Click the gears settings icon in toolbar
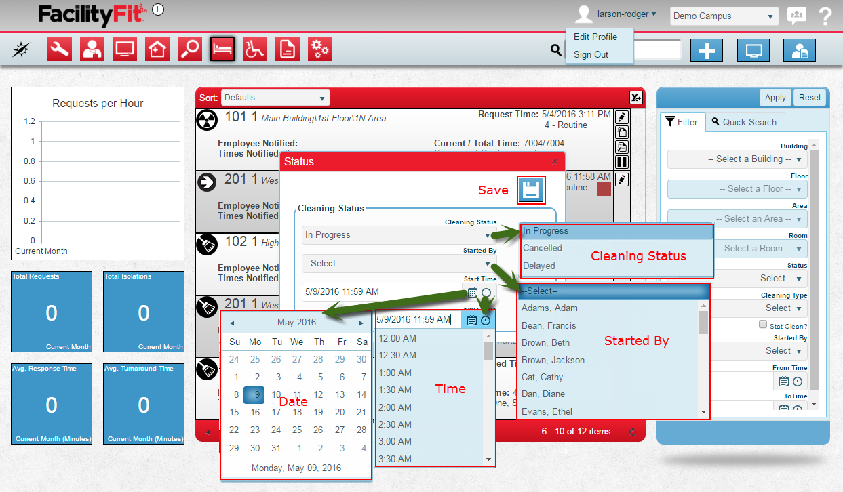Image resolution: width=843 pixels, height=492 pixels. pos(320,49)
